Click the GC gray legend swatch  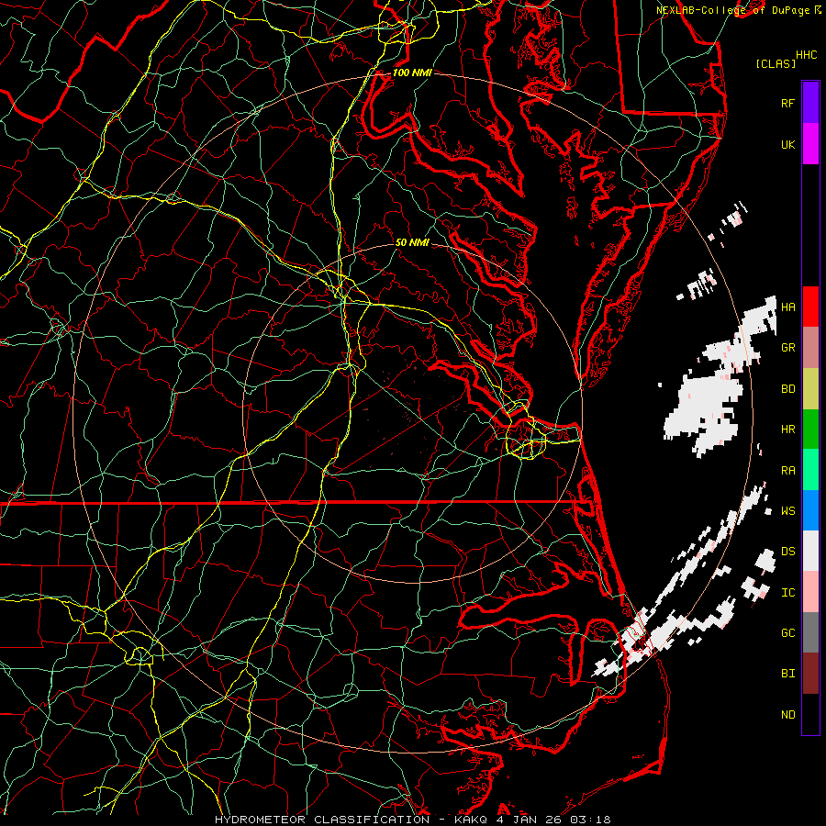click(810, 632)
